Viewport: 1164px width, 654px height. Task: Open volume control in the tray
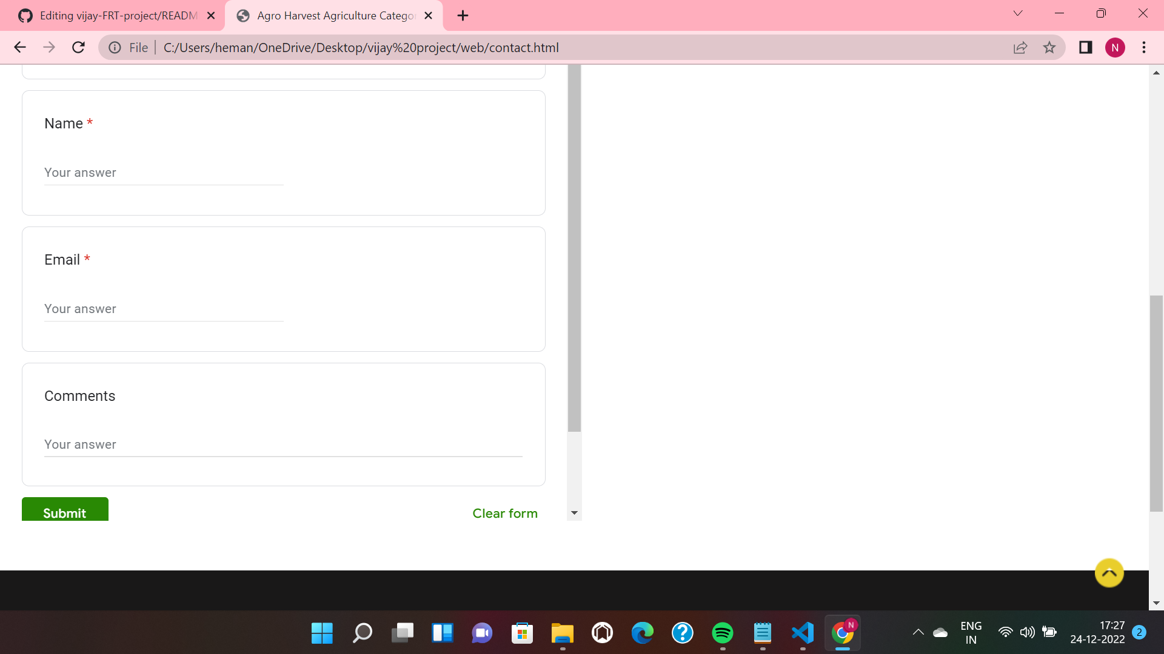[x=1027, y=633]
